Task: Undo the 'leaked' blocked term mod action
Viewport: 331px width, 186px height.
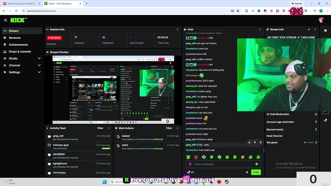Action: coord(118,137)
